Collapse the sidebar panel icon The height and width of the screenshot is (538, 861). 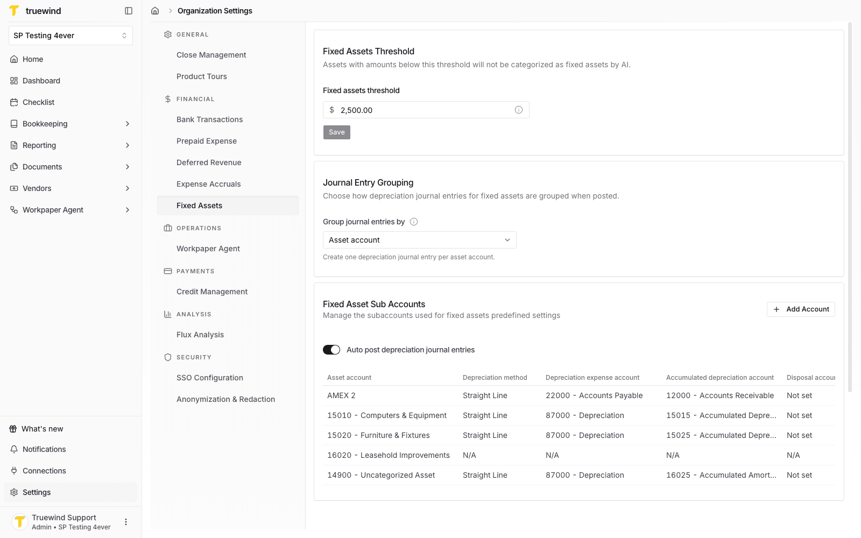(x=129, y=11)
